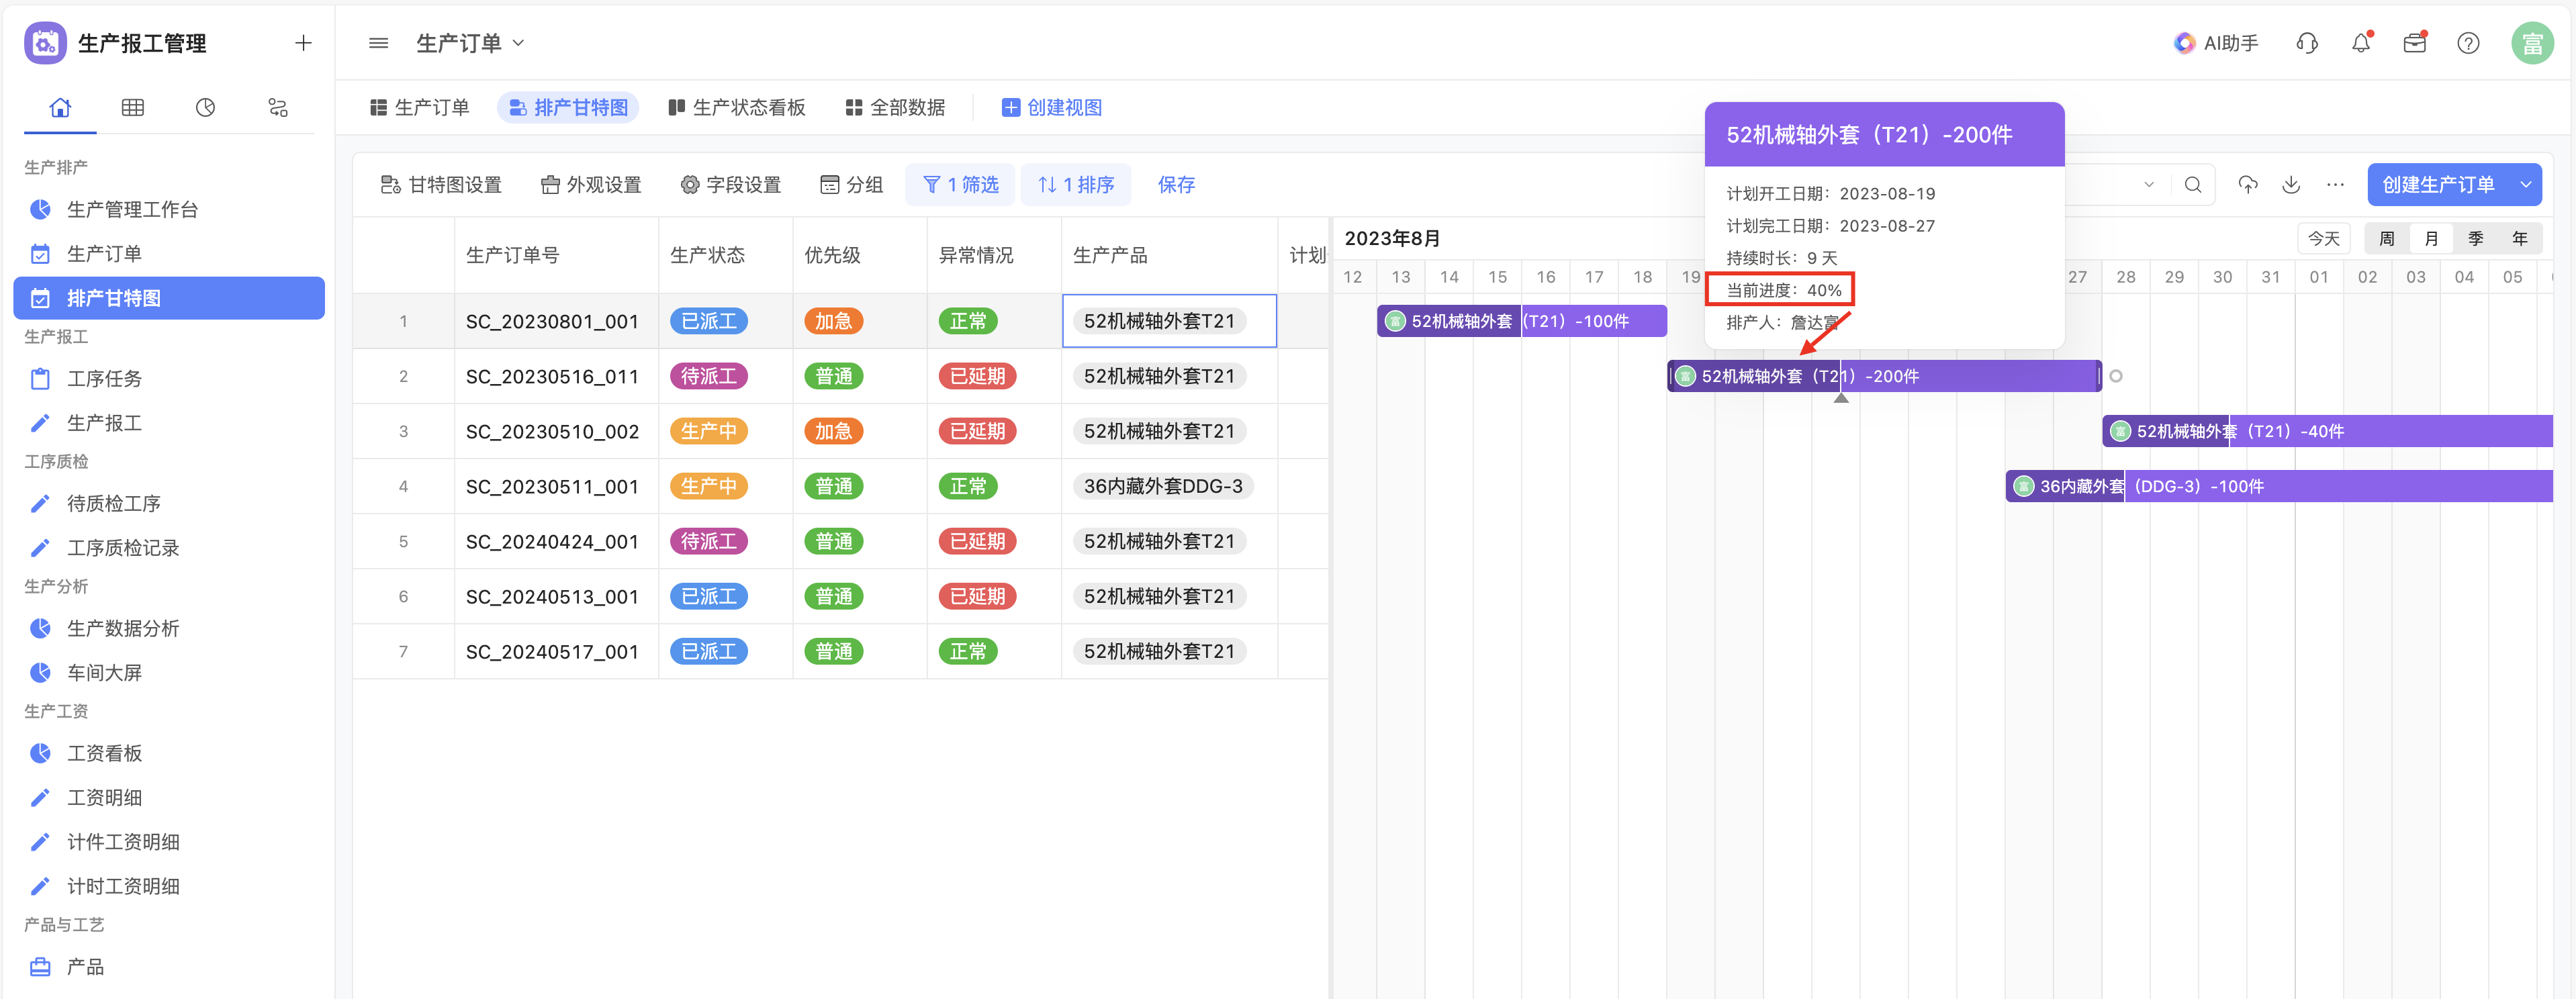Open 甘特图设置 settings
Viewport: 2576px width, 999px height.
point(441,185)
